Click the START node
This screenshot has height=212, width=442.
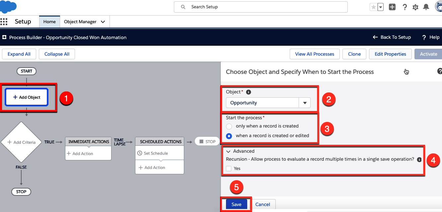coord(27,71)
